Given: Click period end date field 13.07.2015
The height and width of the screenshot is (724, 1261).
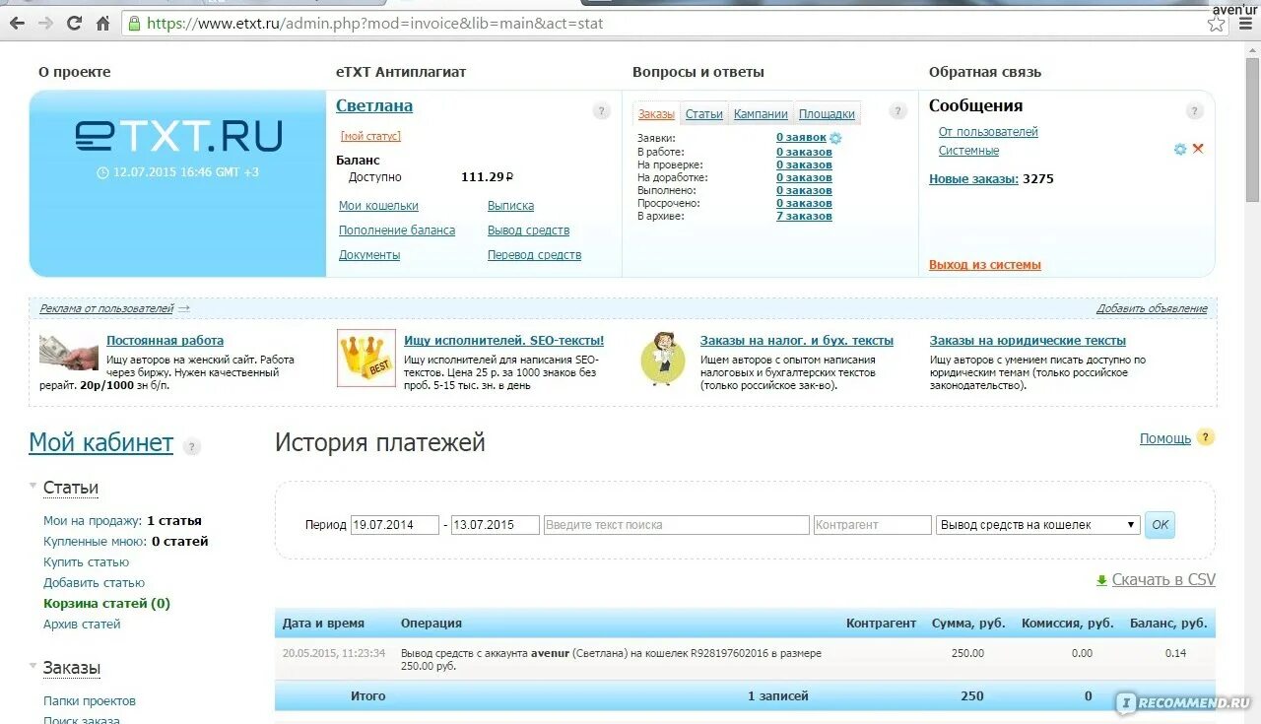Looking at the screenshot, I should tap(496, 525).
